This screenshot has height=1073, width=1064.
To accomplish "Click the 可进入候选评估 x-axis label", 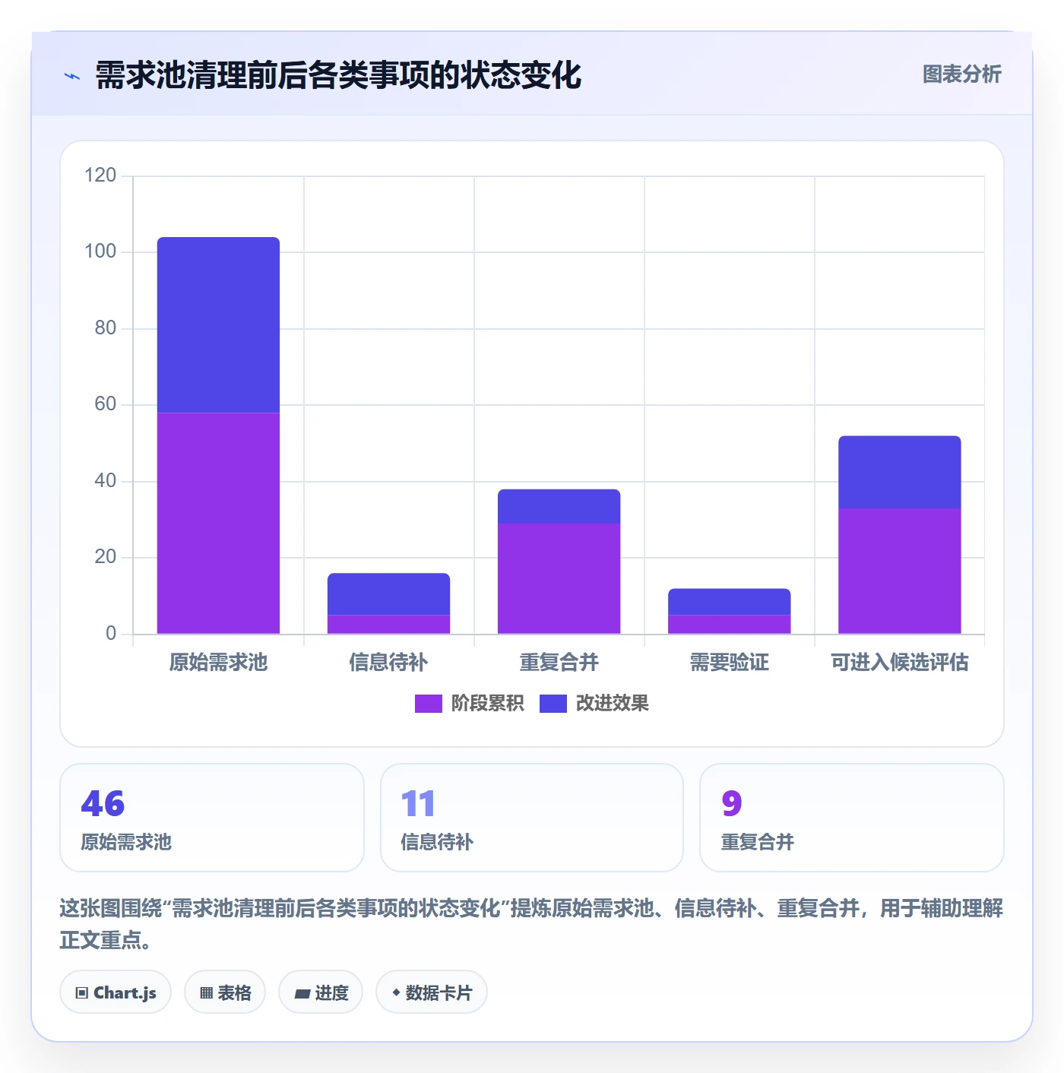I will (899, 663).
